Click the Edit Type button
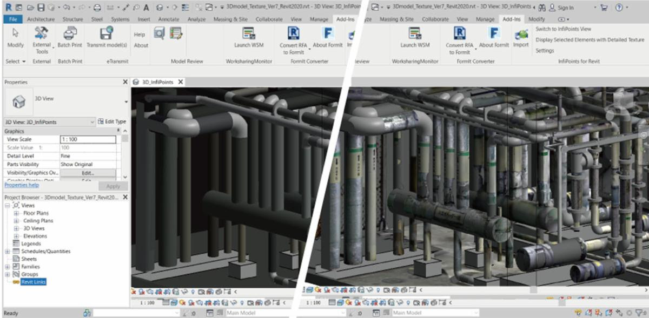Screen dimensions: 649x318 112,122
